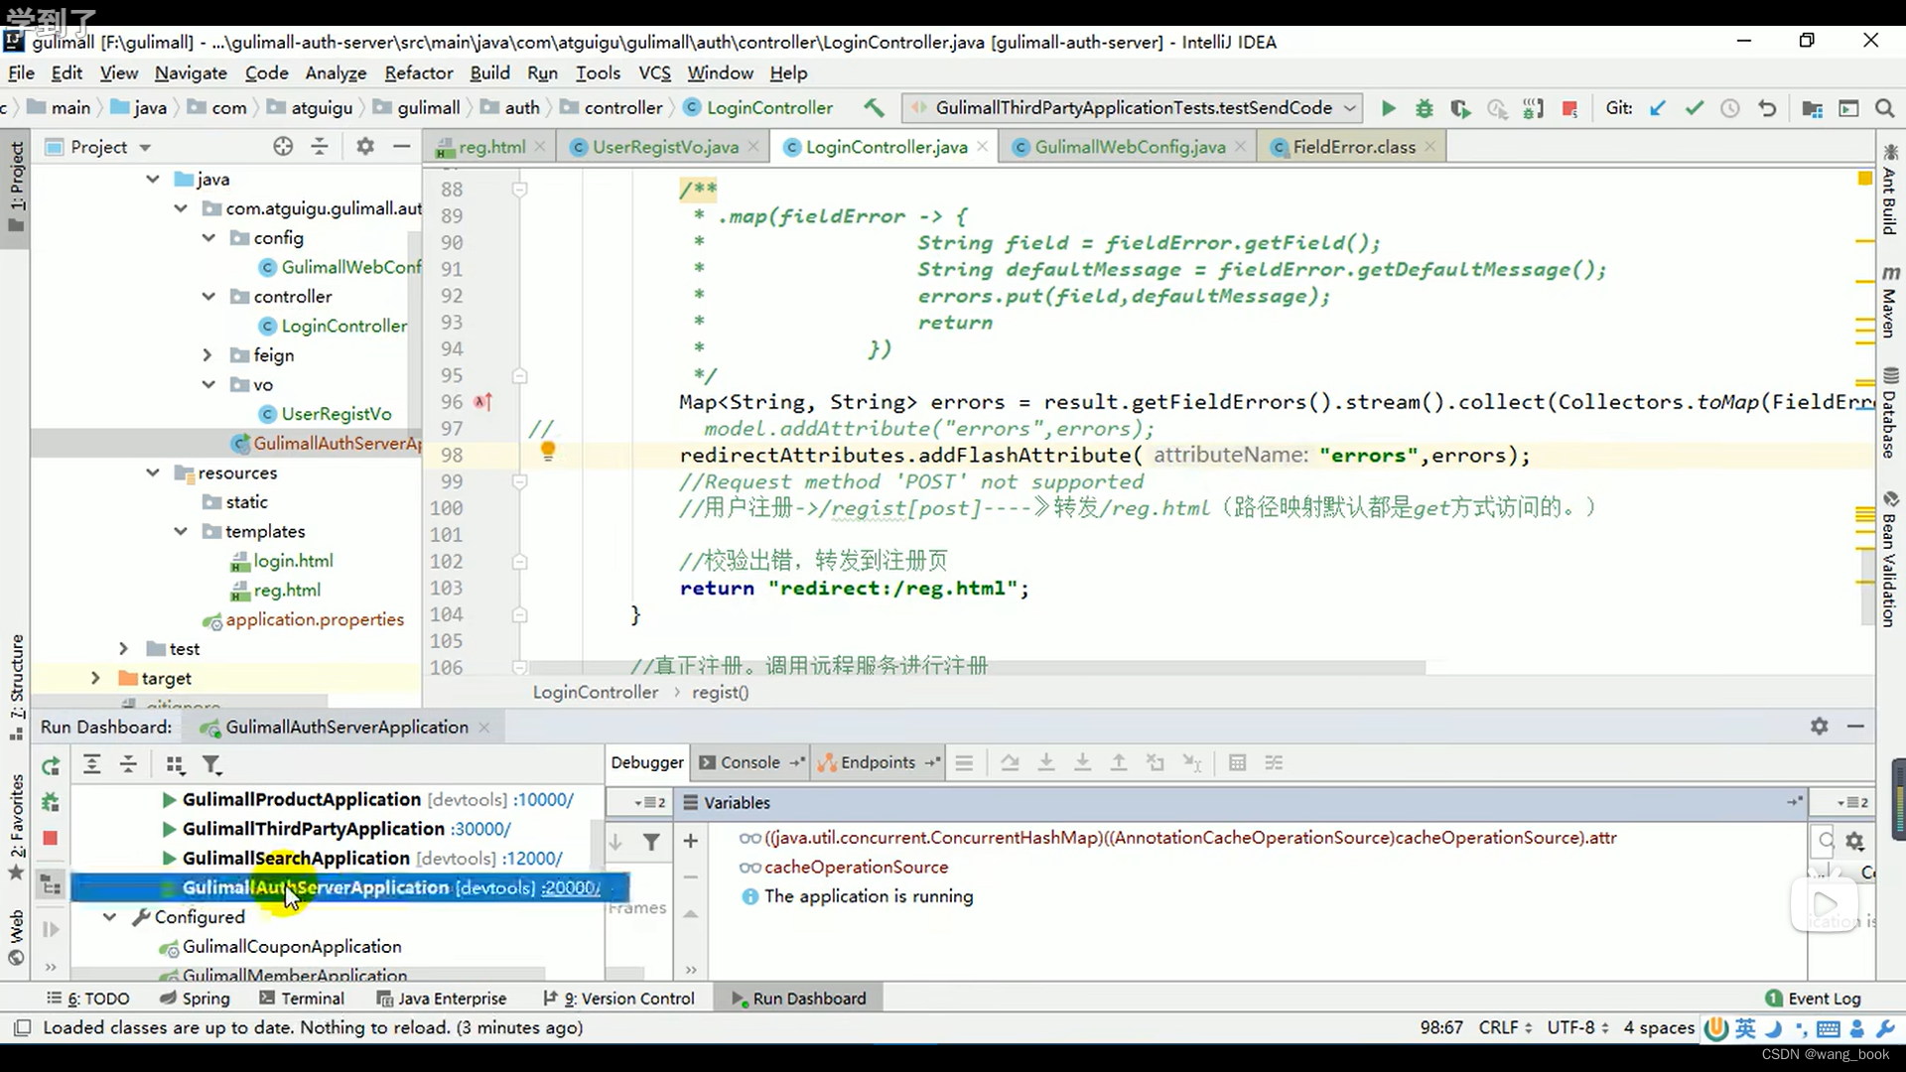Expand the target folder node
The image size is (1906, 1072).
(x=95, y=678)
